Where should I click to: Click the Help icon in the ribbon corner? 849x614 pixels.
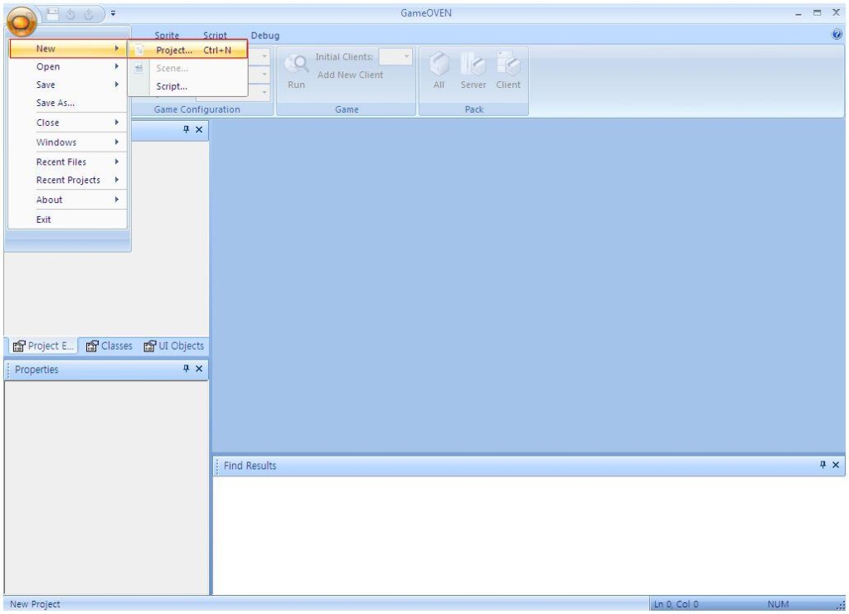click(x=837, y=35)
